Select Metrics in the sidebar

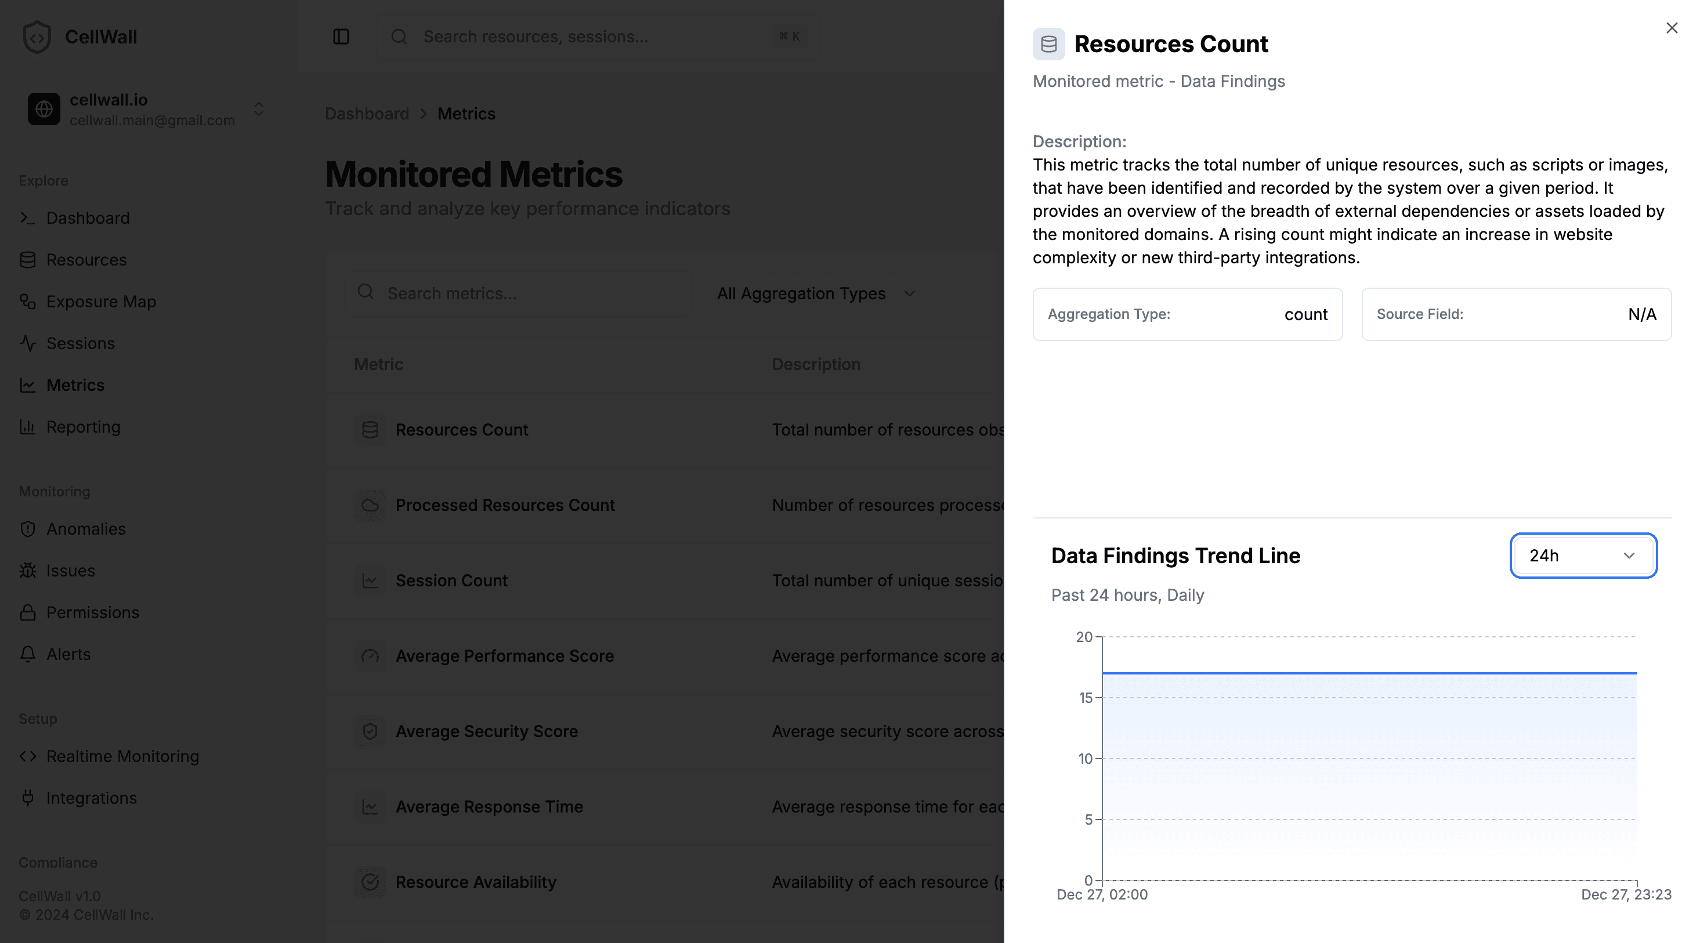point(75,385)
